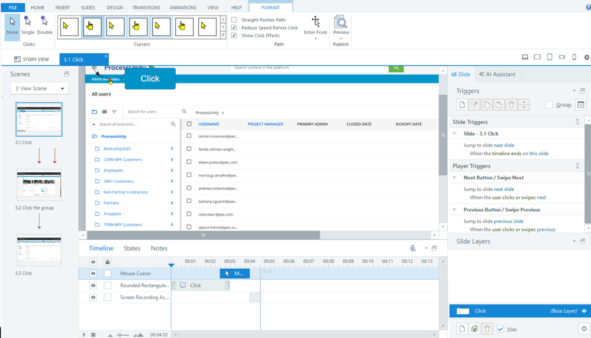The width and height of the screenshot is (591, 338).
Task: Duplicate the selected slide layer
Action: 474,329
